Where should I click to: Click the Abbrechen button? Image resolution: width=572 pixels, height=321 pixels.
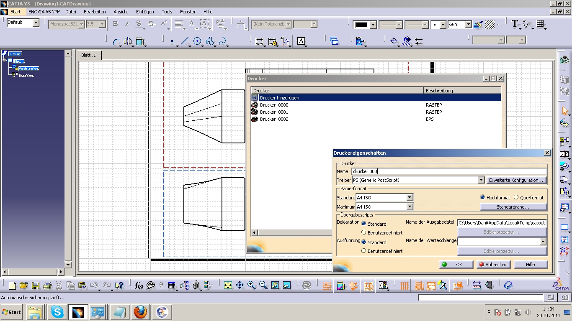[494, 265]
